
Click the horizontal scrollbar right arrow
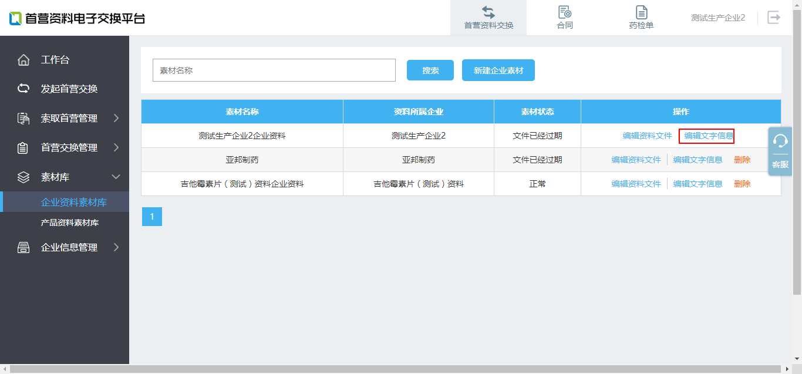(x=787, y=369)
